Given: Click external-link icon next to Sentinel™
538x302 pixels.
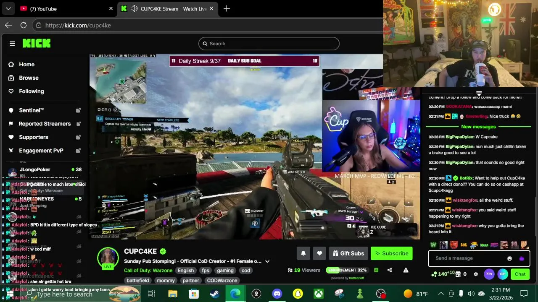Looking at the screenshot, I should click(78, 110).
